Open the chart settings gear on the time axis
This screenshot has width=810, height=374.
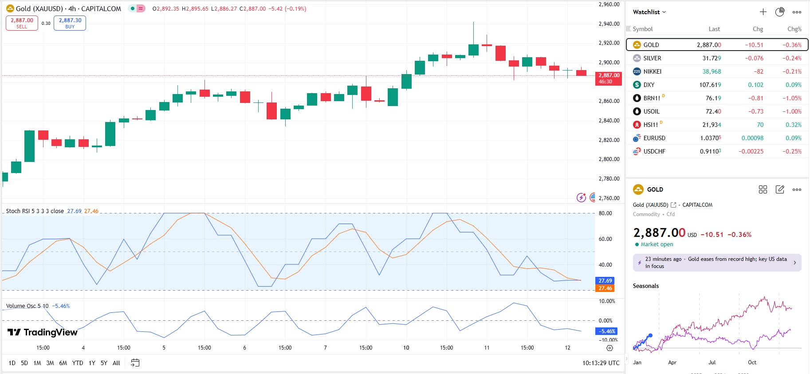(x=609, y=348)
